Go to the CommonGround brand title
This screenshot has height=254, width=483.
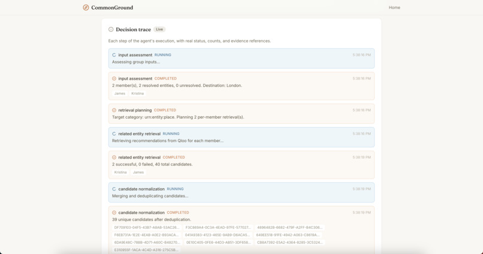112,7
